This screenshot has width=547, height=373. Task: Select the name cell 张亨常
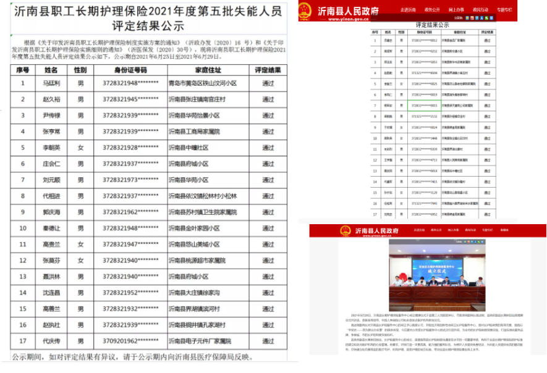(x=51, y=132)
